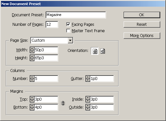Click the OK button
This screenshot has height=121, width=166.
pyautogui.click(x=142, y=15)
